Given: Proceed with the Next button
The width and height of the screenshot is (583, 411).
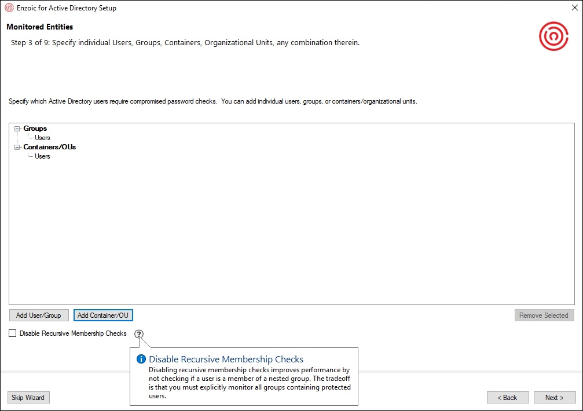Looking at the screenshot, I should click(555, 398).
